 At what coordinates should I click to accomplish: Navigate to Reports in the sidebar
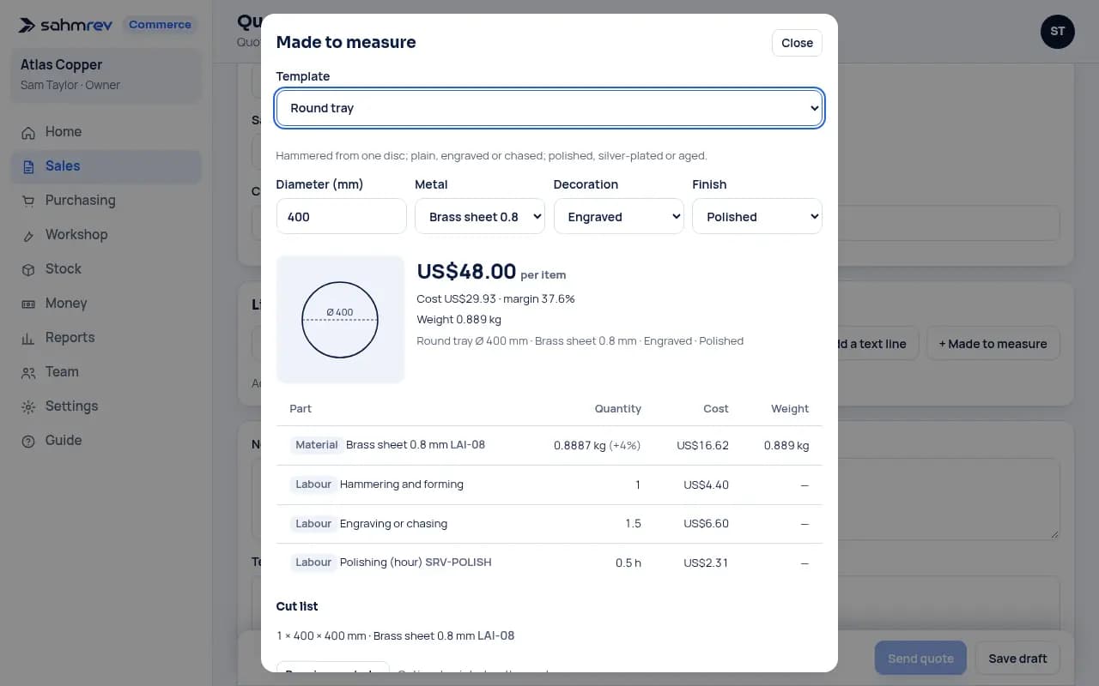(x=106, y=338)
